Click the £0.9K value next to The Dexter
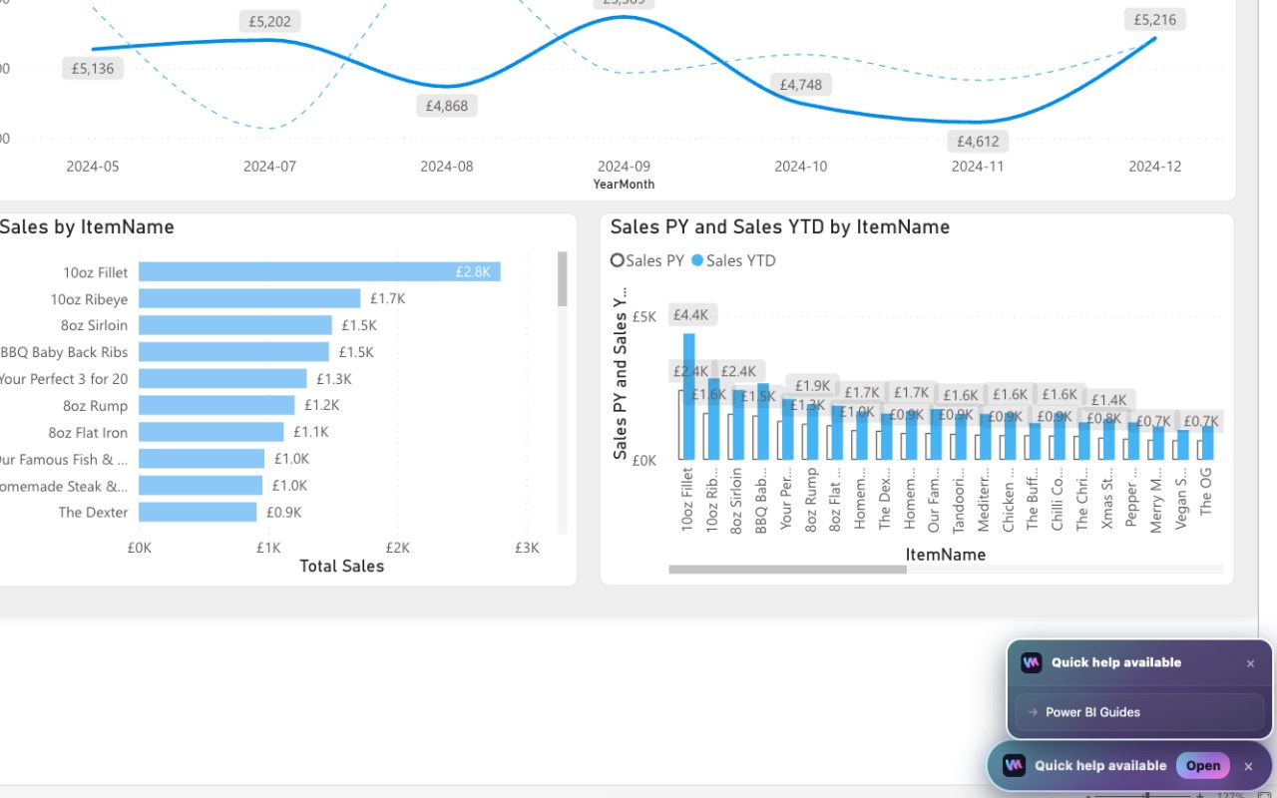This screenshot has height=798, width=1277. point(283,512)
